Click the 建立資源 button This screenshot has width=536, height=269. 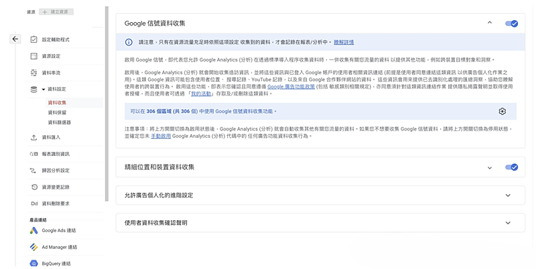click(x=56, y=12)
